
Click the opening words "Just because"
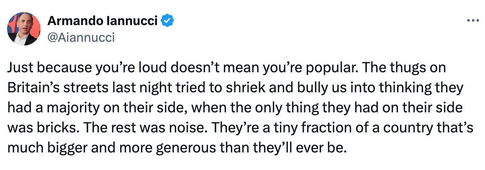click(36, 68)
